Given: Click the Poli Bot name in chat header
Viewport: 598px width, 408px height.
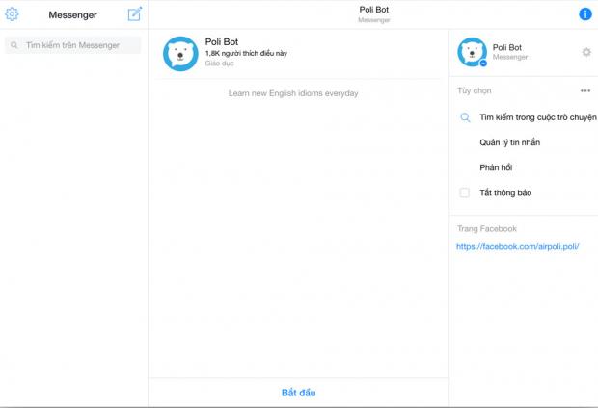Looking at the screenshot, I should point(221,42).
